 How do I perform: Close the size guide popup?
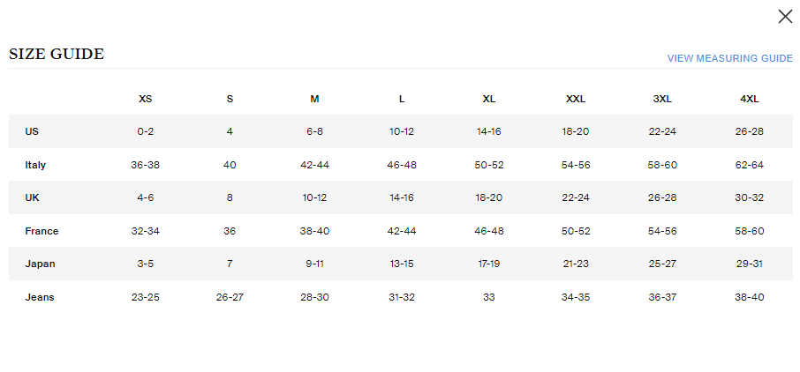(x=784, y=16)
